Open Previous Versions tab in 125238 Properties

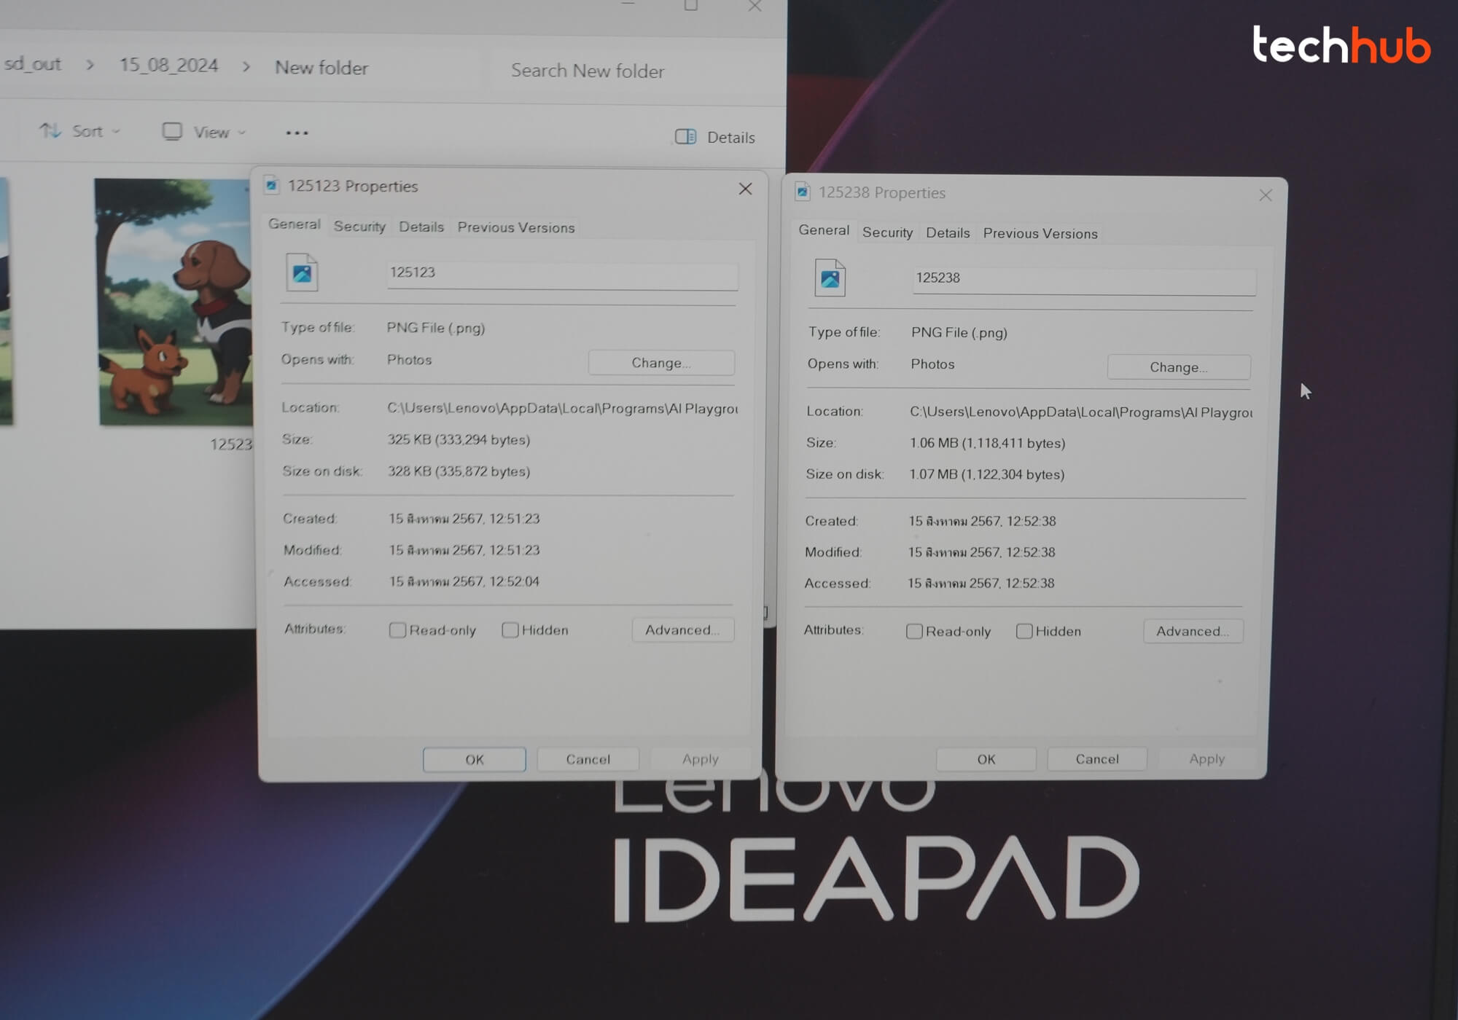click(1040, 234)
